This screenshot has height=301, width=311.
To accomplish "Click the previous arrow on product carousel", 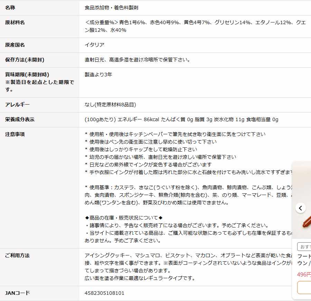I will (301, 208).
